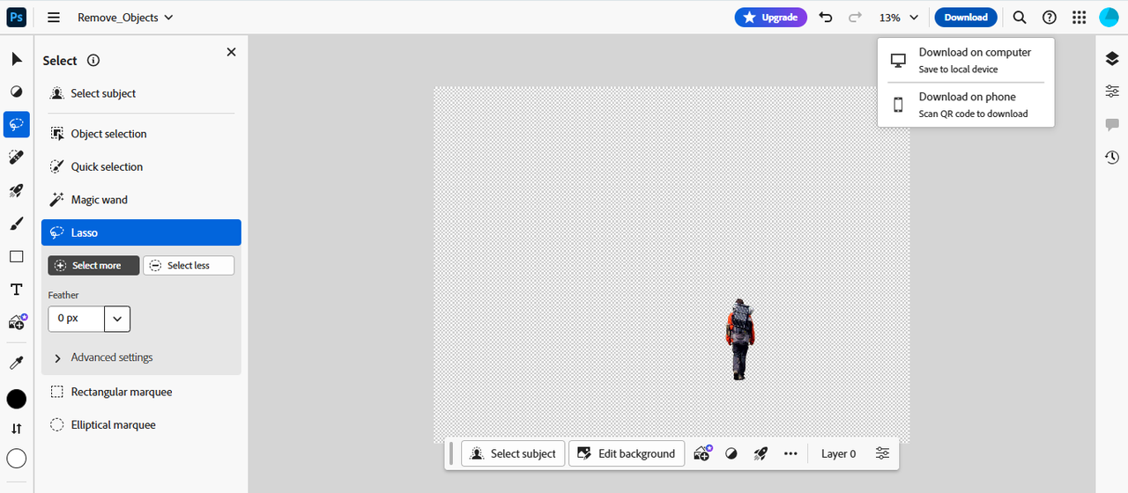The height and width of the screenshot is (493, 1128).
Task: Open the white background color swatch
Action: pos(16,459)
